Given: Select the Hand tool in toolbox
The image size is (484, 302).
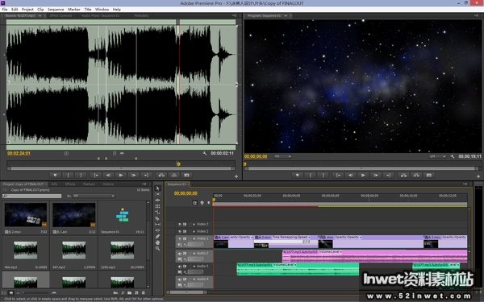Looking at the screenshot, I should pyautogui.click(x=158, y=242).
